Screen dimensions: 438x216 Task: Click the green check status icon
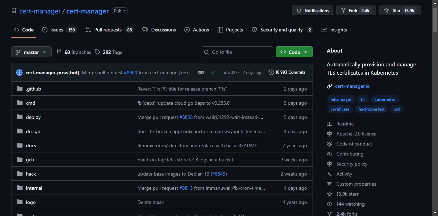click(x=213, y=73)
